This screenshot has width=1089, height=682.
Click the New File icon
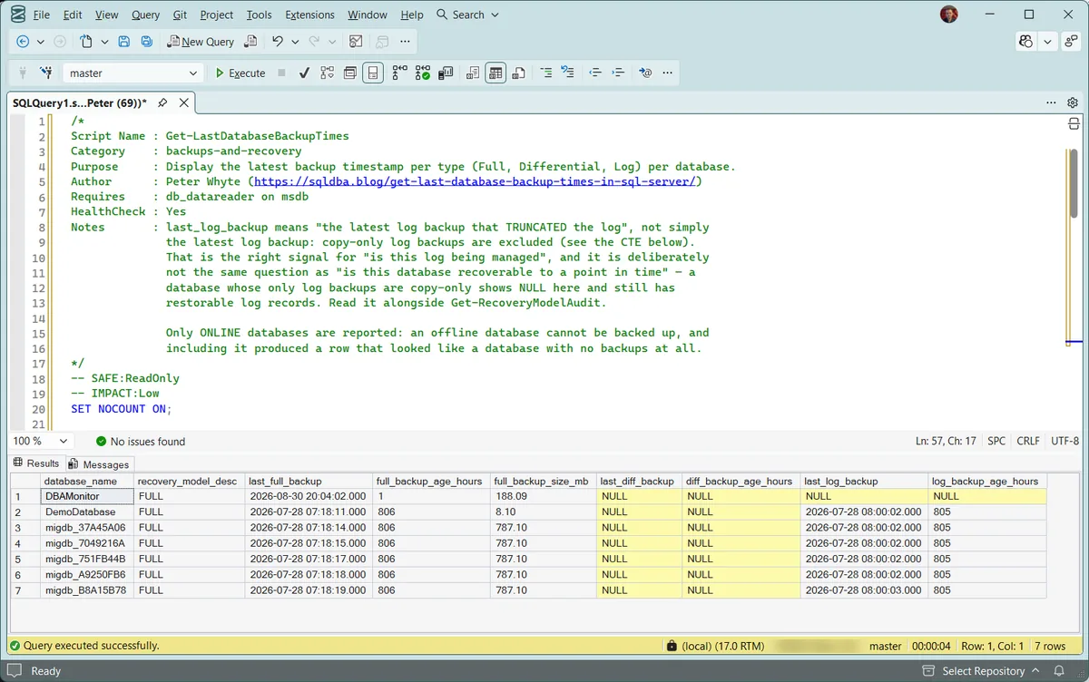click(x=85, y=42)
